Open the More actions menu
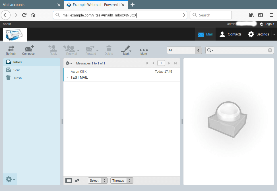 tap(144, 50)
